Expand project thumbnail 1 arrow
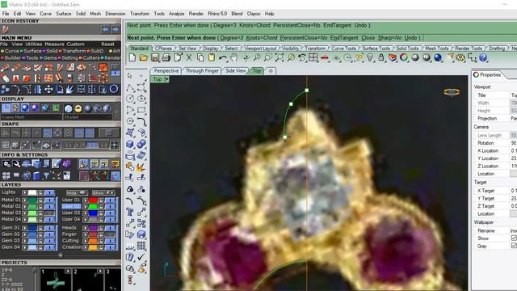The image size is (517, 291). [68, 272]
